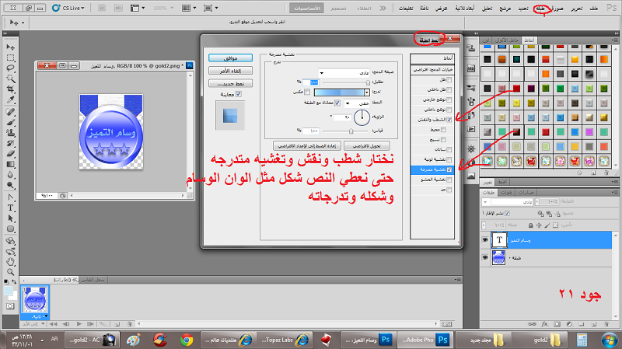Open Google Chrome from the taskbar
This screenshot has height=349, width=622.
(187, 340)
